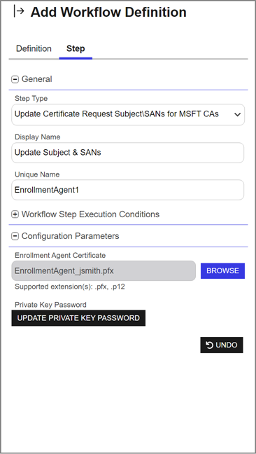
Task: Click the EnrollmentAgent_jsmith.pfx certificate field
Action: [104, 271]
